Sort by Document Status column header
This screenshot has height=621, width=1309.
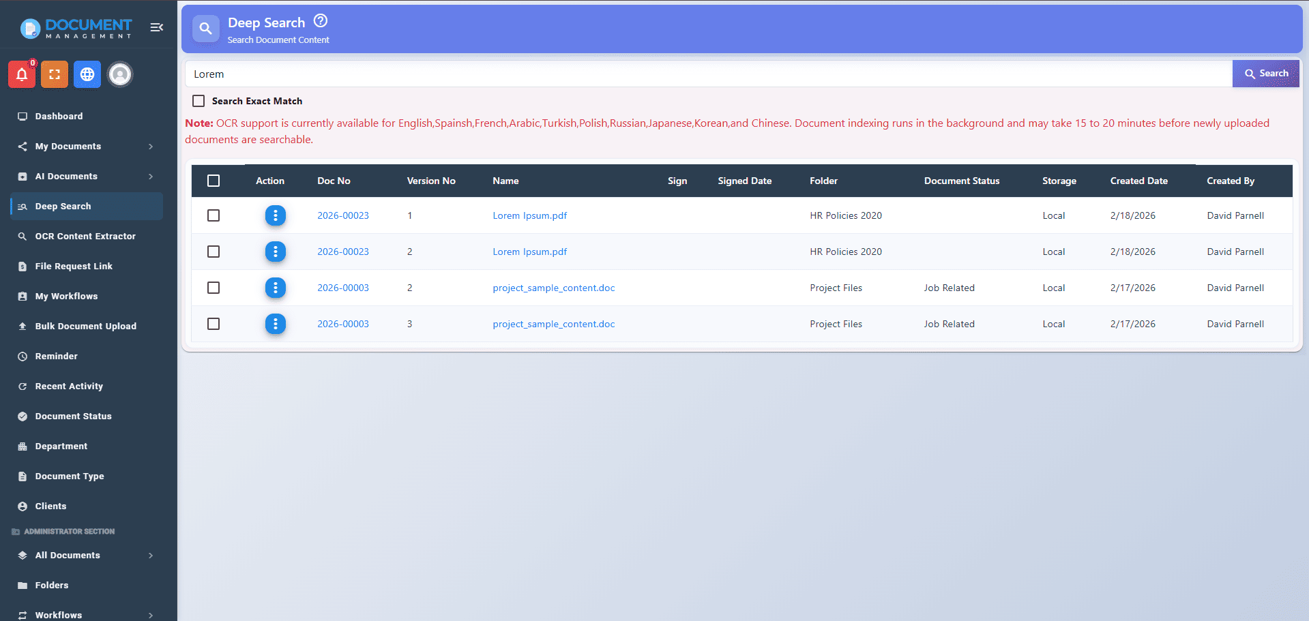pos(962,181)
